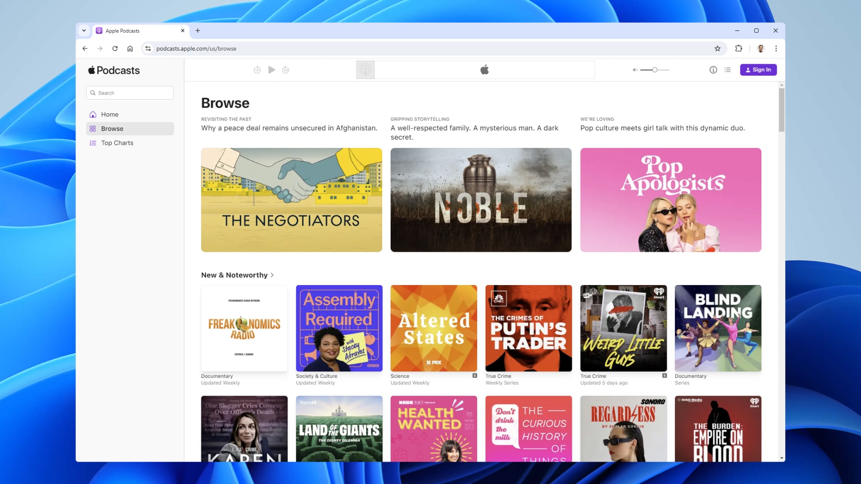The width and height of the screenshot is (861, 484).
Task: Open The Burden: Empire on Blood cover
Action: [x=718, y=429]
